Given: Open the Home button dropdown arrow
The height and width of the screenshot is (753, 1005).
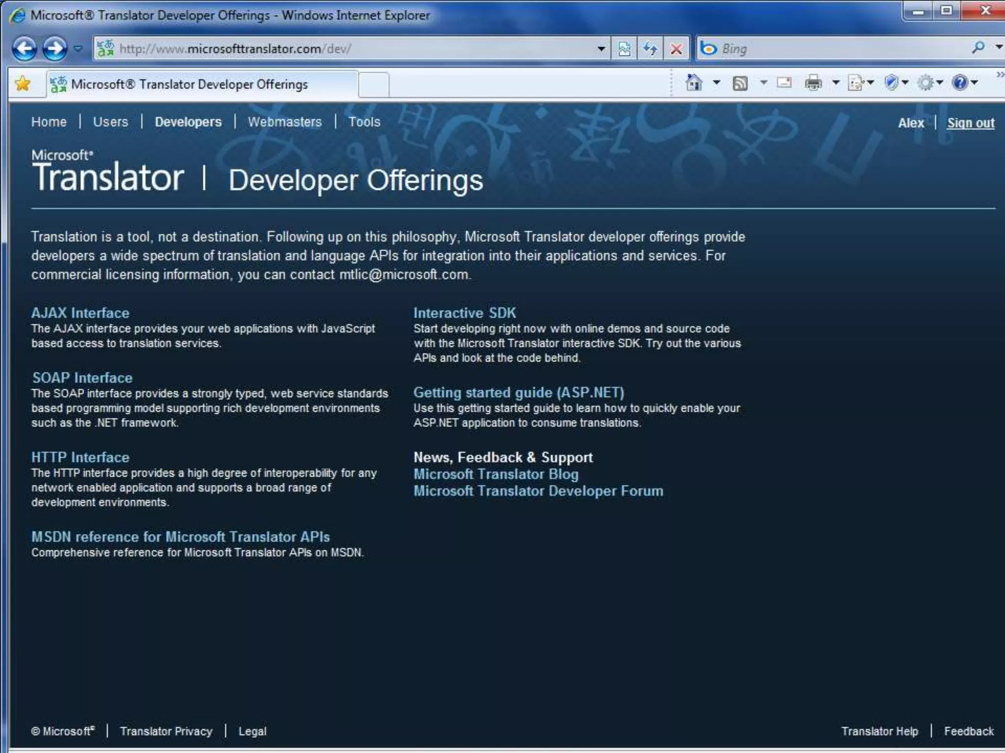Looking at the screenshot, I should tap(716, 83).
